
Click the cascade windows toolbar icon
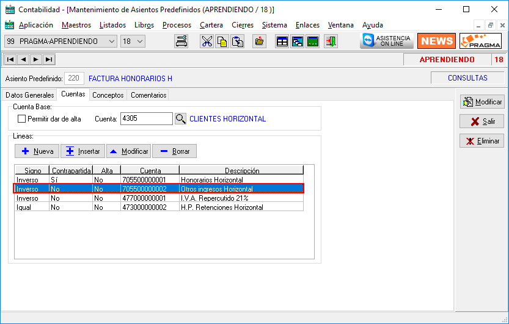coord(298,41)
